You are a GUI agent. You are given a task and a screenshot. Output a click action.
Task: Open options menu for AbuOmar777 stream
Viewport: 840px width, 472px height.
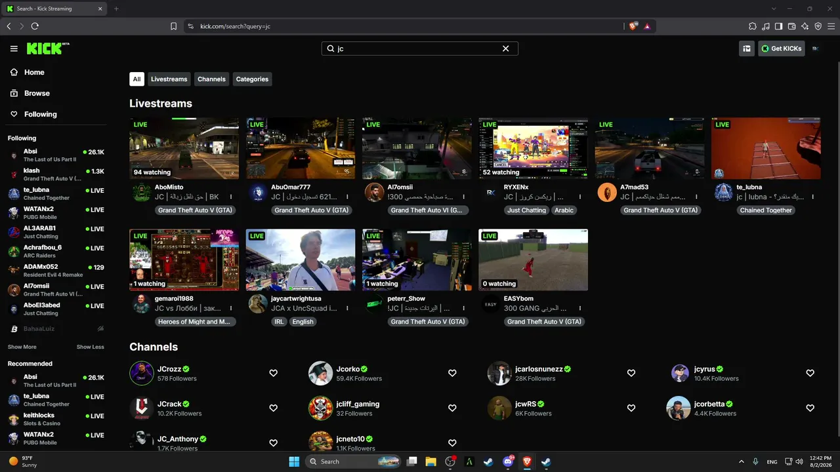pos(347,197)
